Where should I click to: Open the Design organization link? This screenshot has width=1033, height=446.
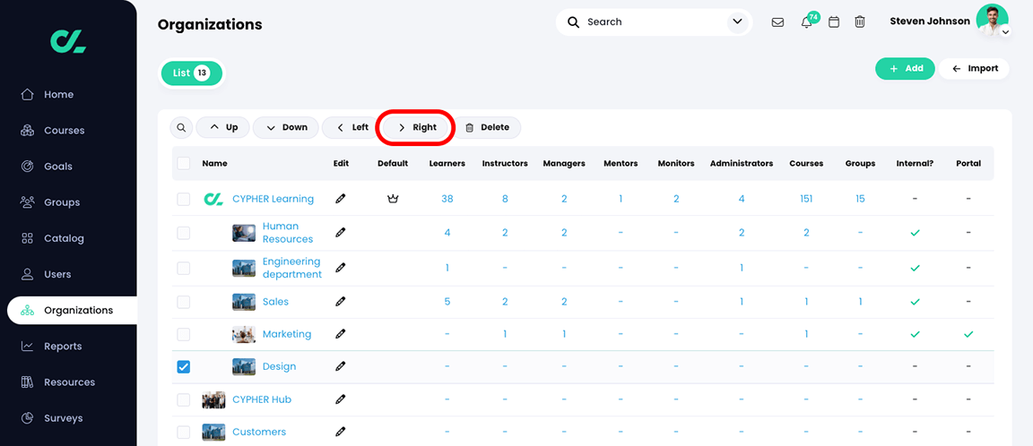(280, 366)
